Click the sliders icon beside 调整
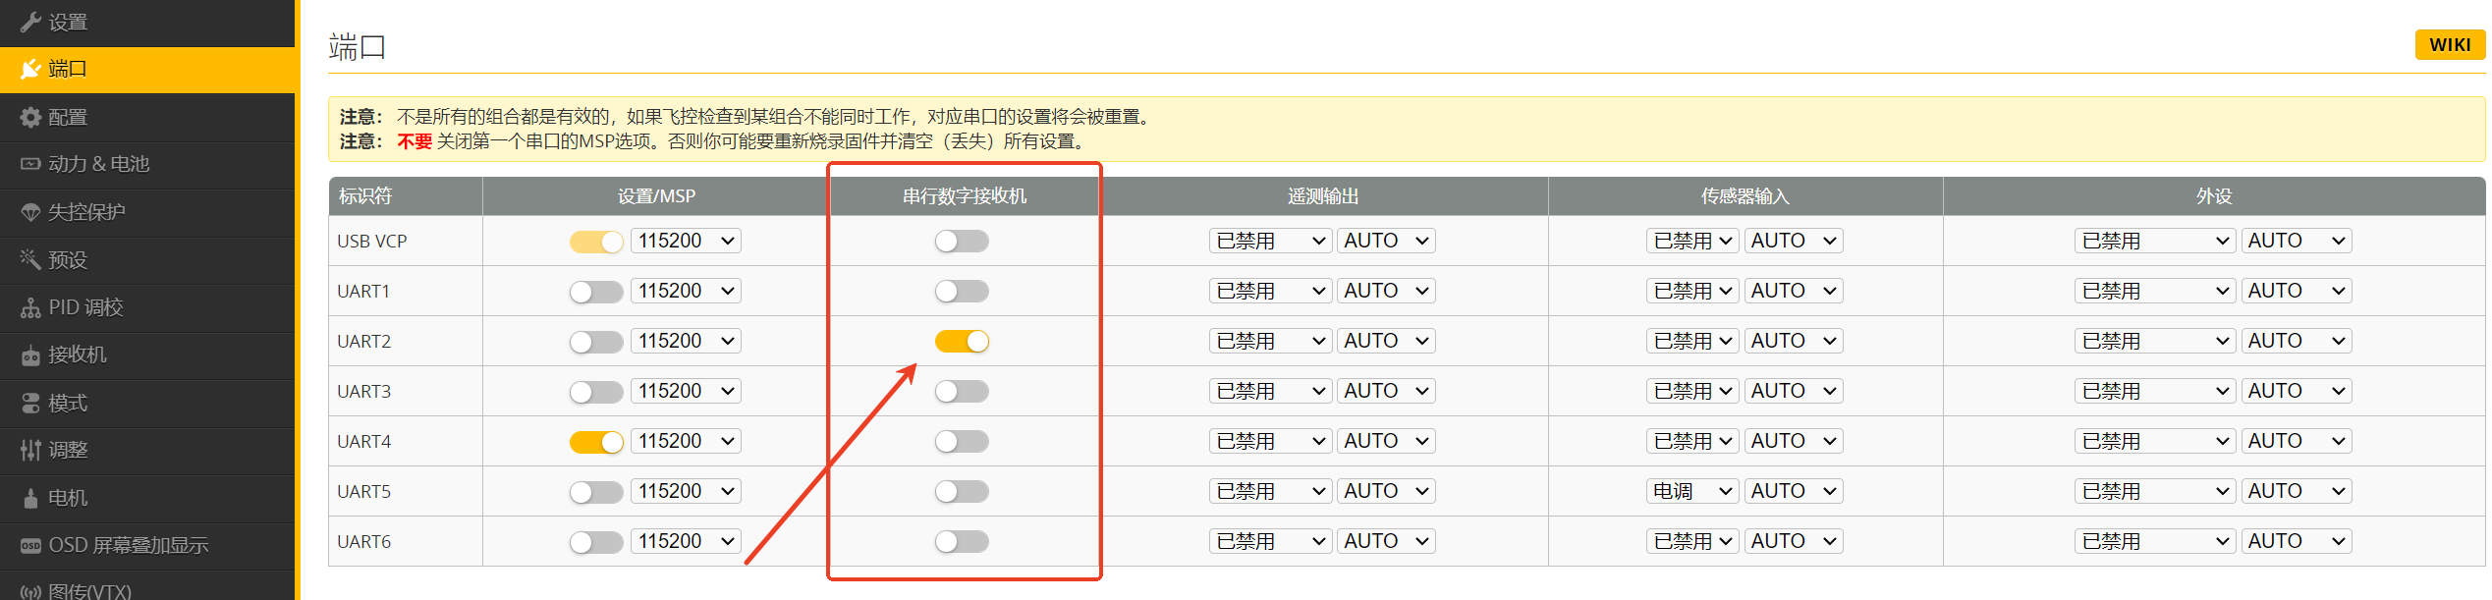 [x=30, y=451]
